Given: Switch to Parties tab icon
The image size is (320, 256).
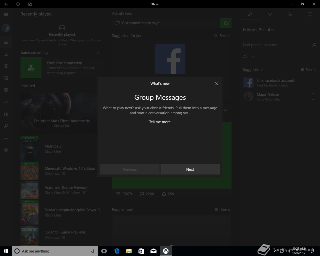Looking at the screenshot, I should (270, 14).
